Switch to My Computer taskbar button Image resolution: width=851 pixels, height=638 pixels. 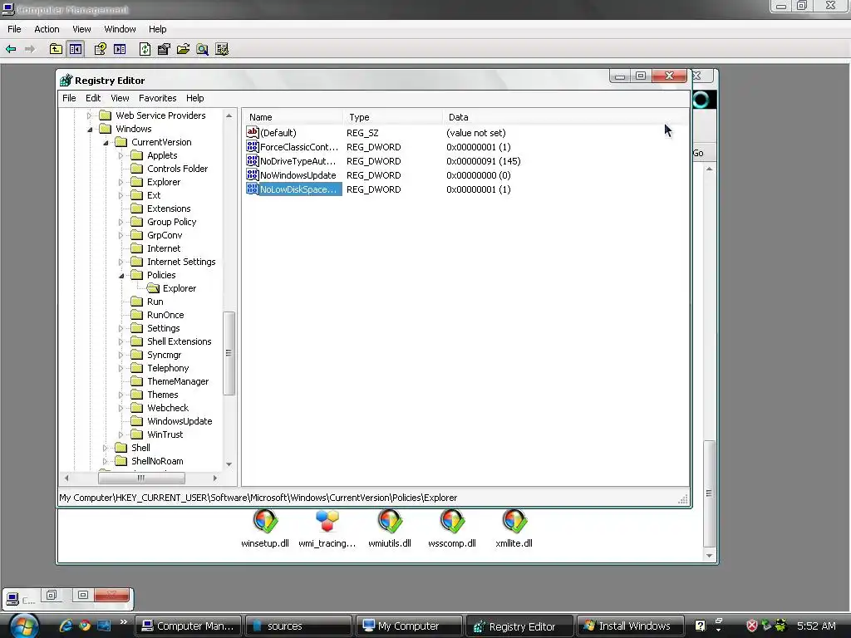click(x=409, y=626)
